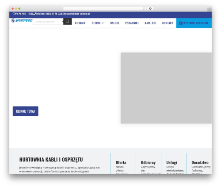
Task: Open a new browser tab with plus
Action: click(210, 10)
